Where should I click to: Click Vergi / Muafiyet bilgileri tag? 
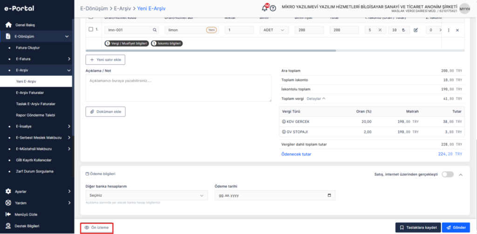pos(127,44)
